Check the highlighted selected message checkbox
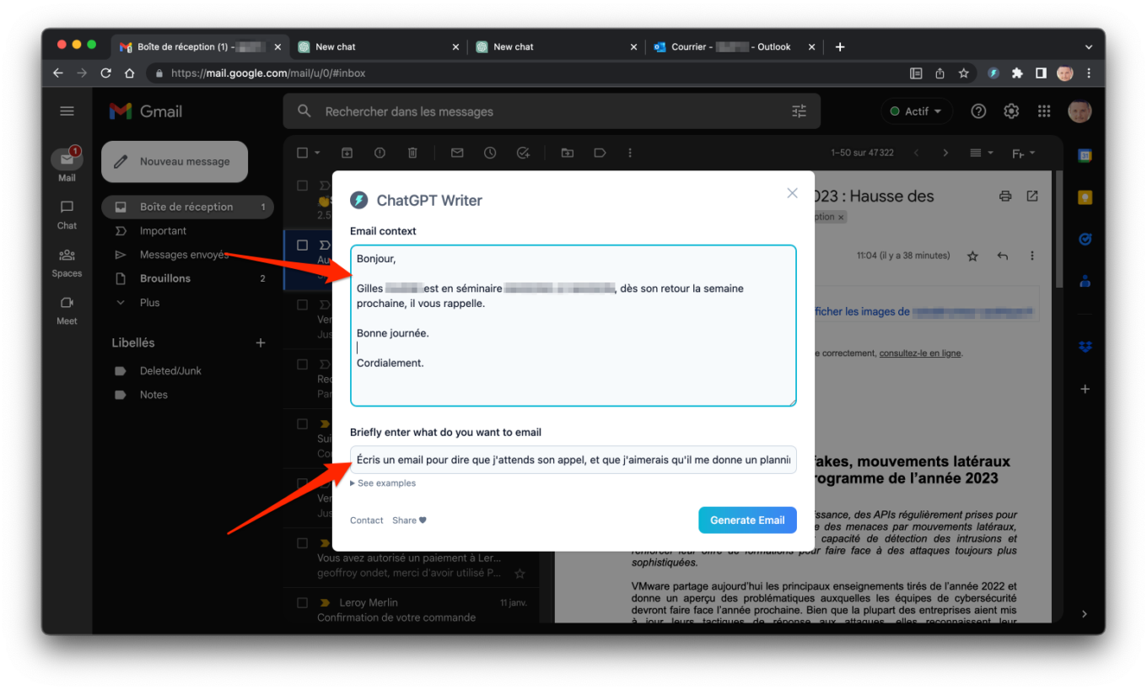The image size is (1147, 690). 303,245
